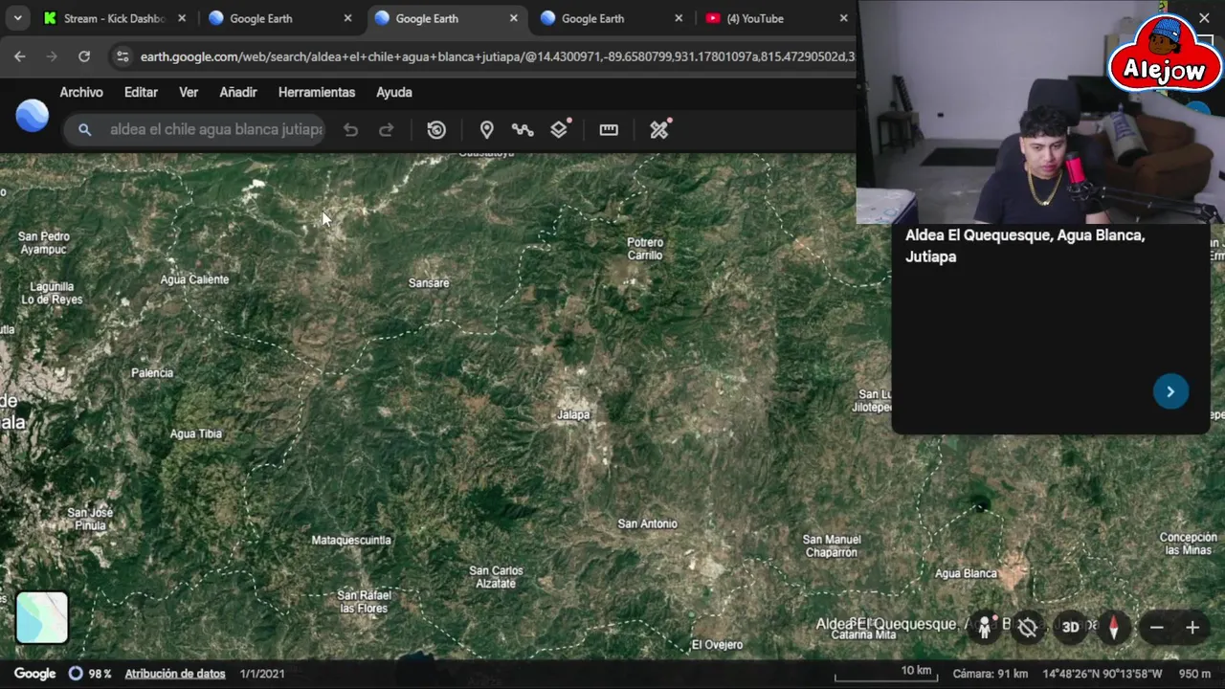The image size is (1225, 689).
Task: Open the Archivo menu
Action: click(81, 92)
